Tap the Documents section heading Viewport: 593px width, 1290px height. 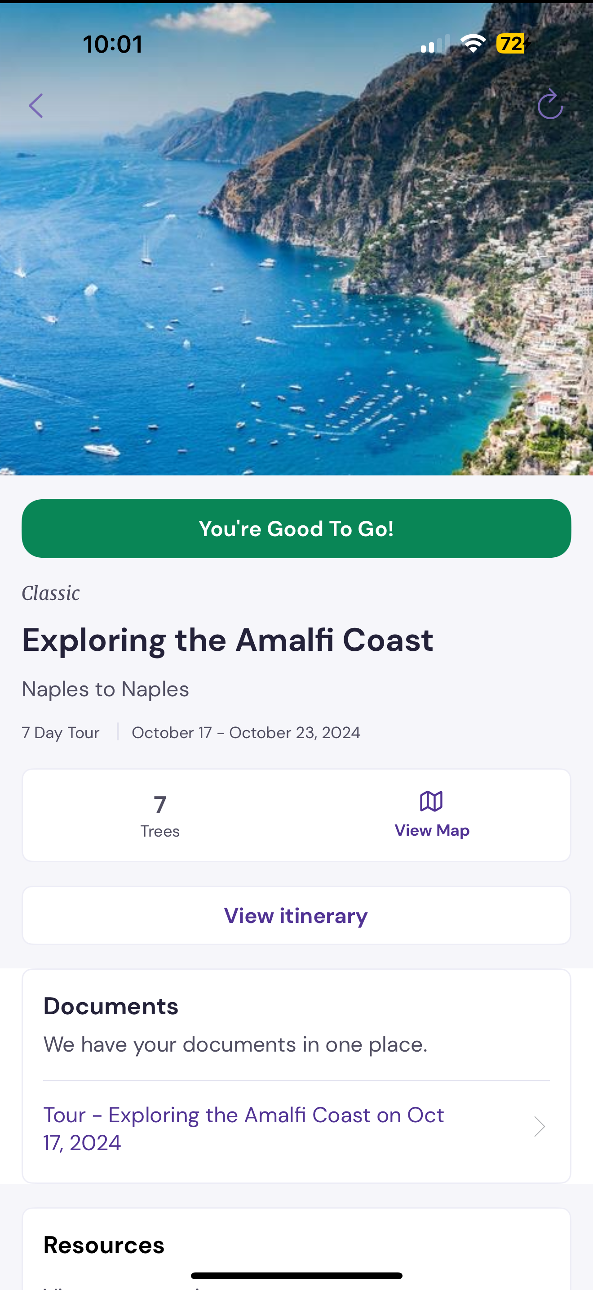(x=111, y=1006)
